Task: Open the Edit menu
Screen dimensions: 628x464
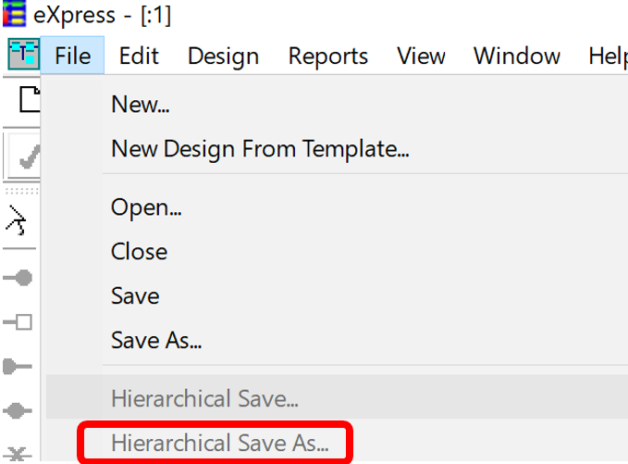Action: [x=139, y=56]
